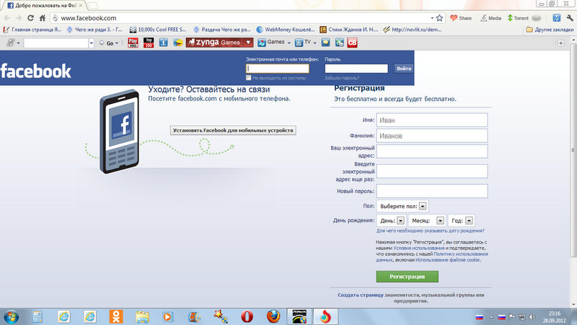Open the 'Главная страница Я...' bookmark
Viewport: 577px width, 325px height.
point(32,30)
